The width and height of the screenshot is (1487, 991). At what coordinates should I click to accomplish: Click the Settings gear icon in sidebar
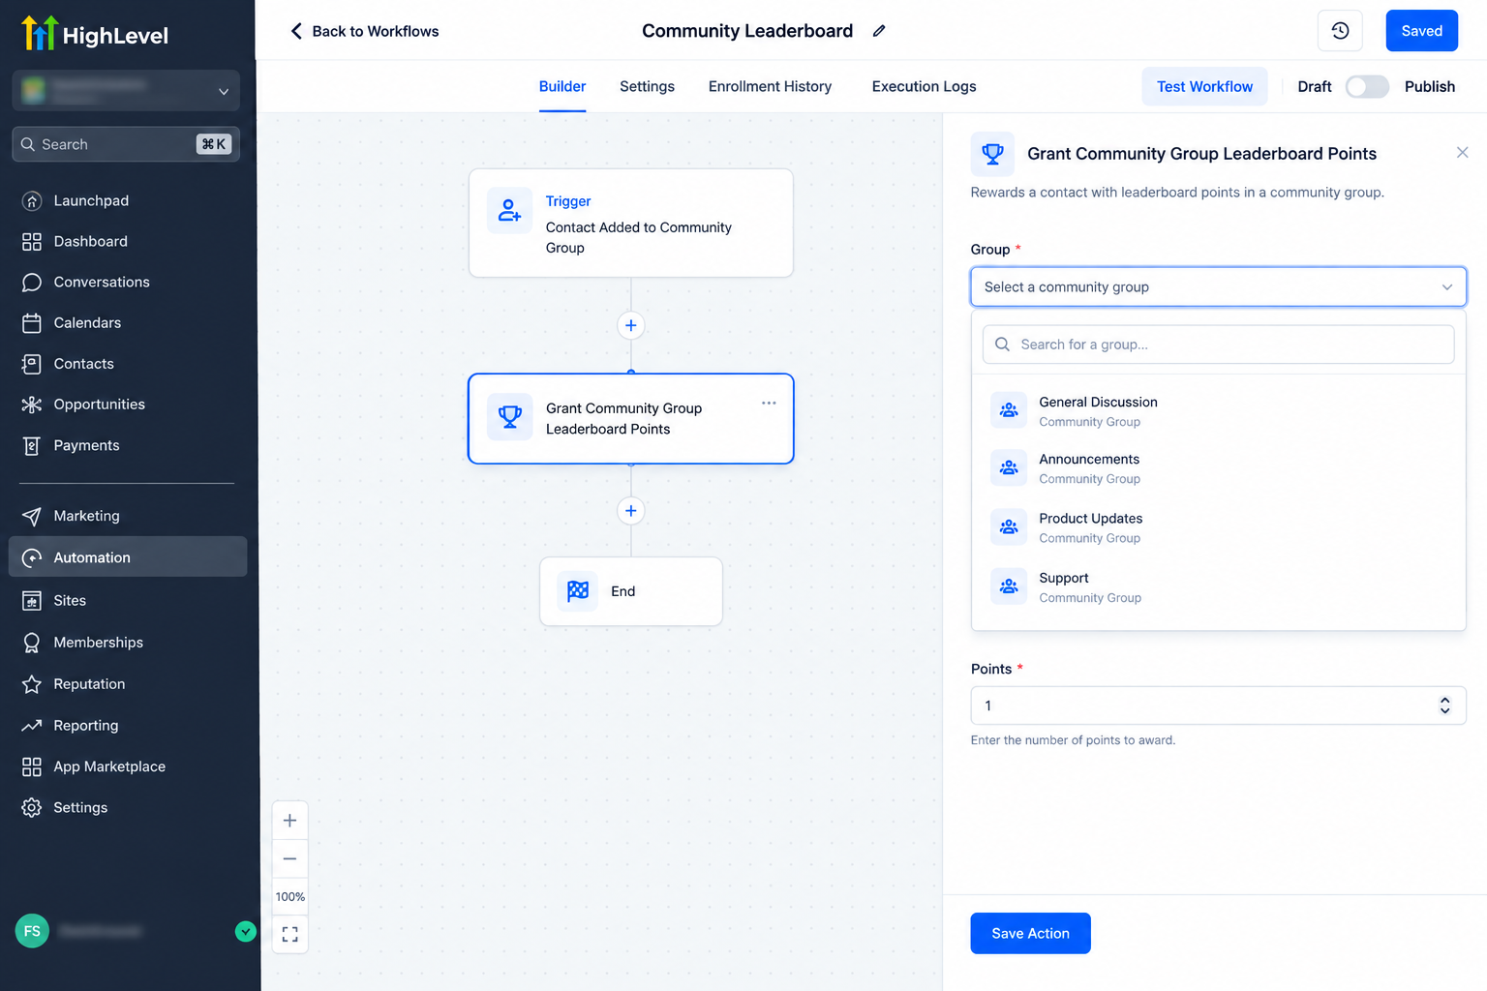32,807
